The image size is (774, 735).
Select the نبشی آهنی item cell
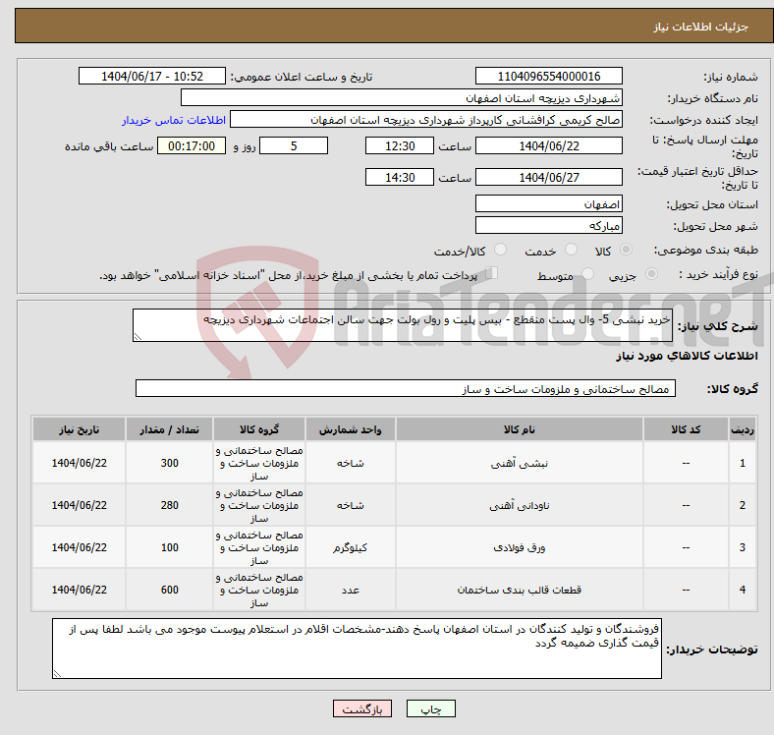pos(519,463)
